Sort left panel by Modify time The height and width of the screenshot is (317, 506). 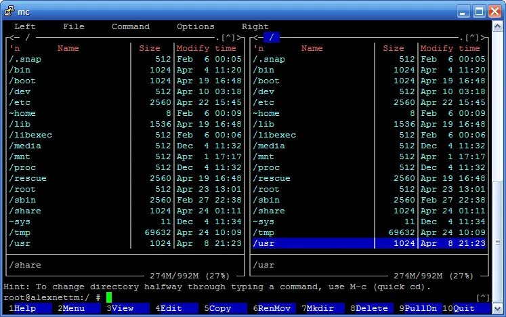pos(206,48)
